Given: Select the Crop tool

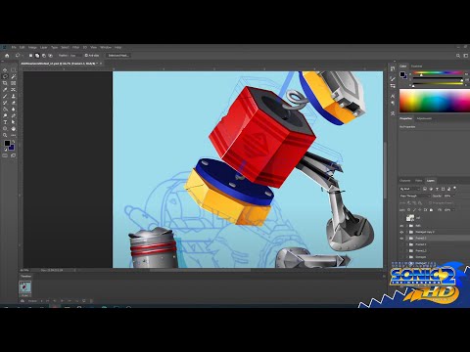Looking at the screenshot, I should [5, 83].
